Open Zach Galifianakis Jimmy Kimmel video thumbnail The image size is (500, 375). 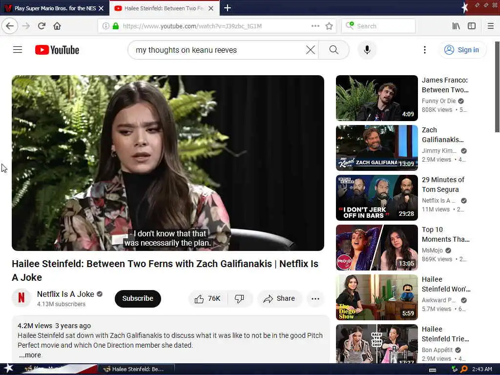376,148
